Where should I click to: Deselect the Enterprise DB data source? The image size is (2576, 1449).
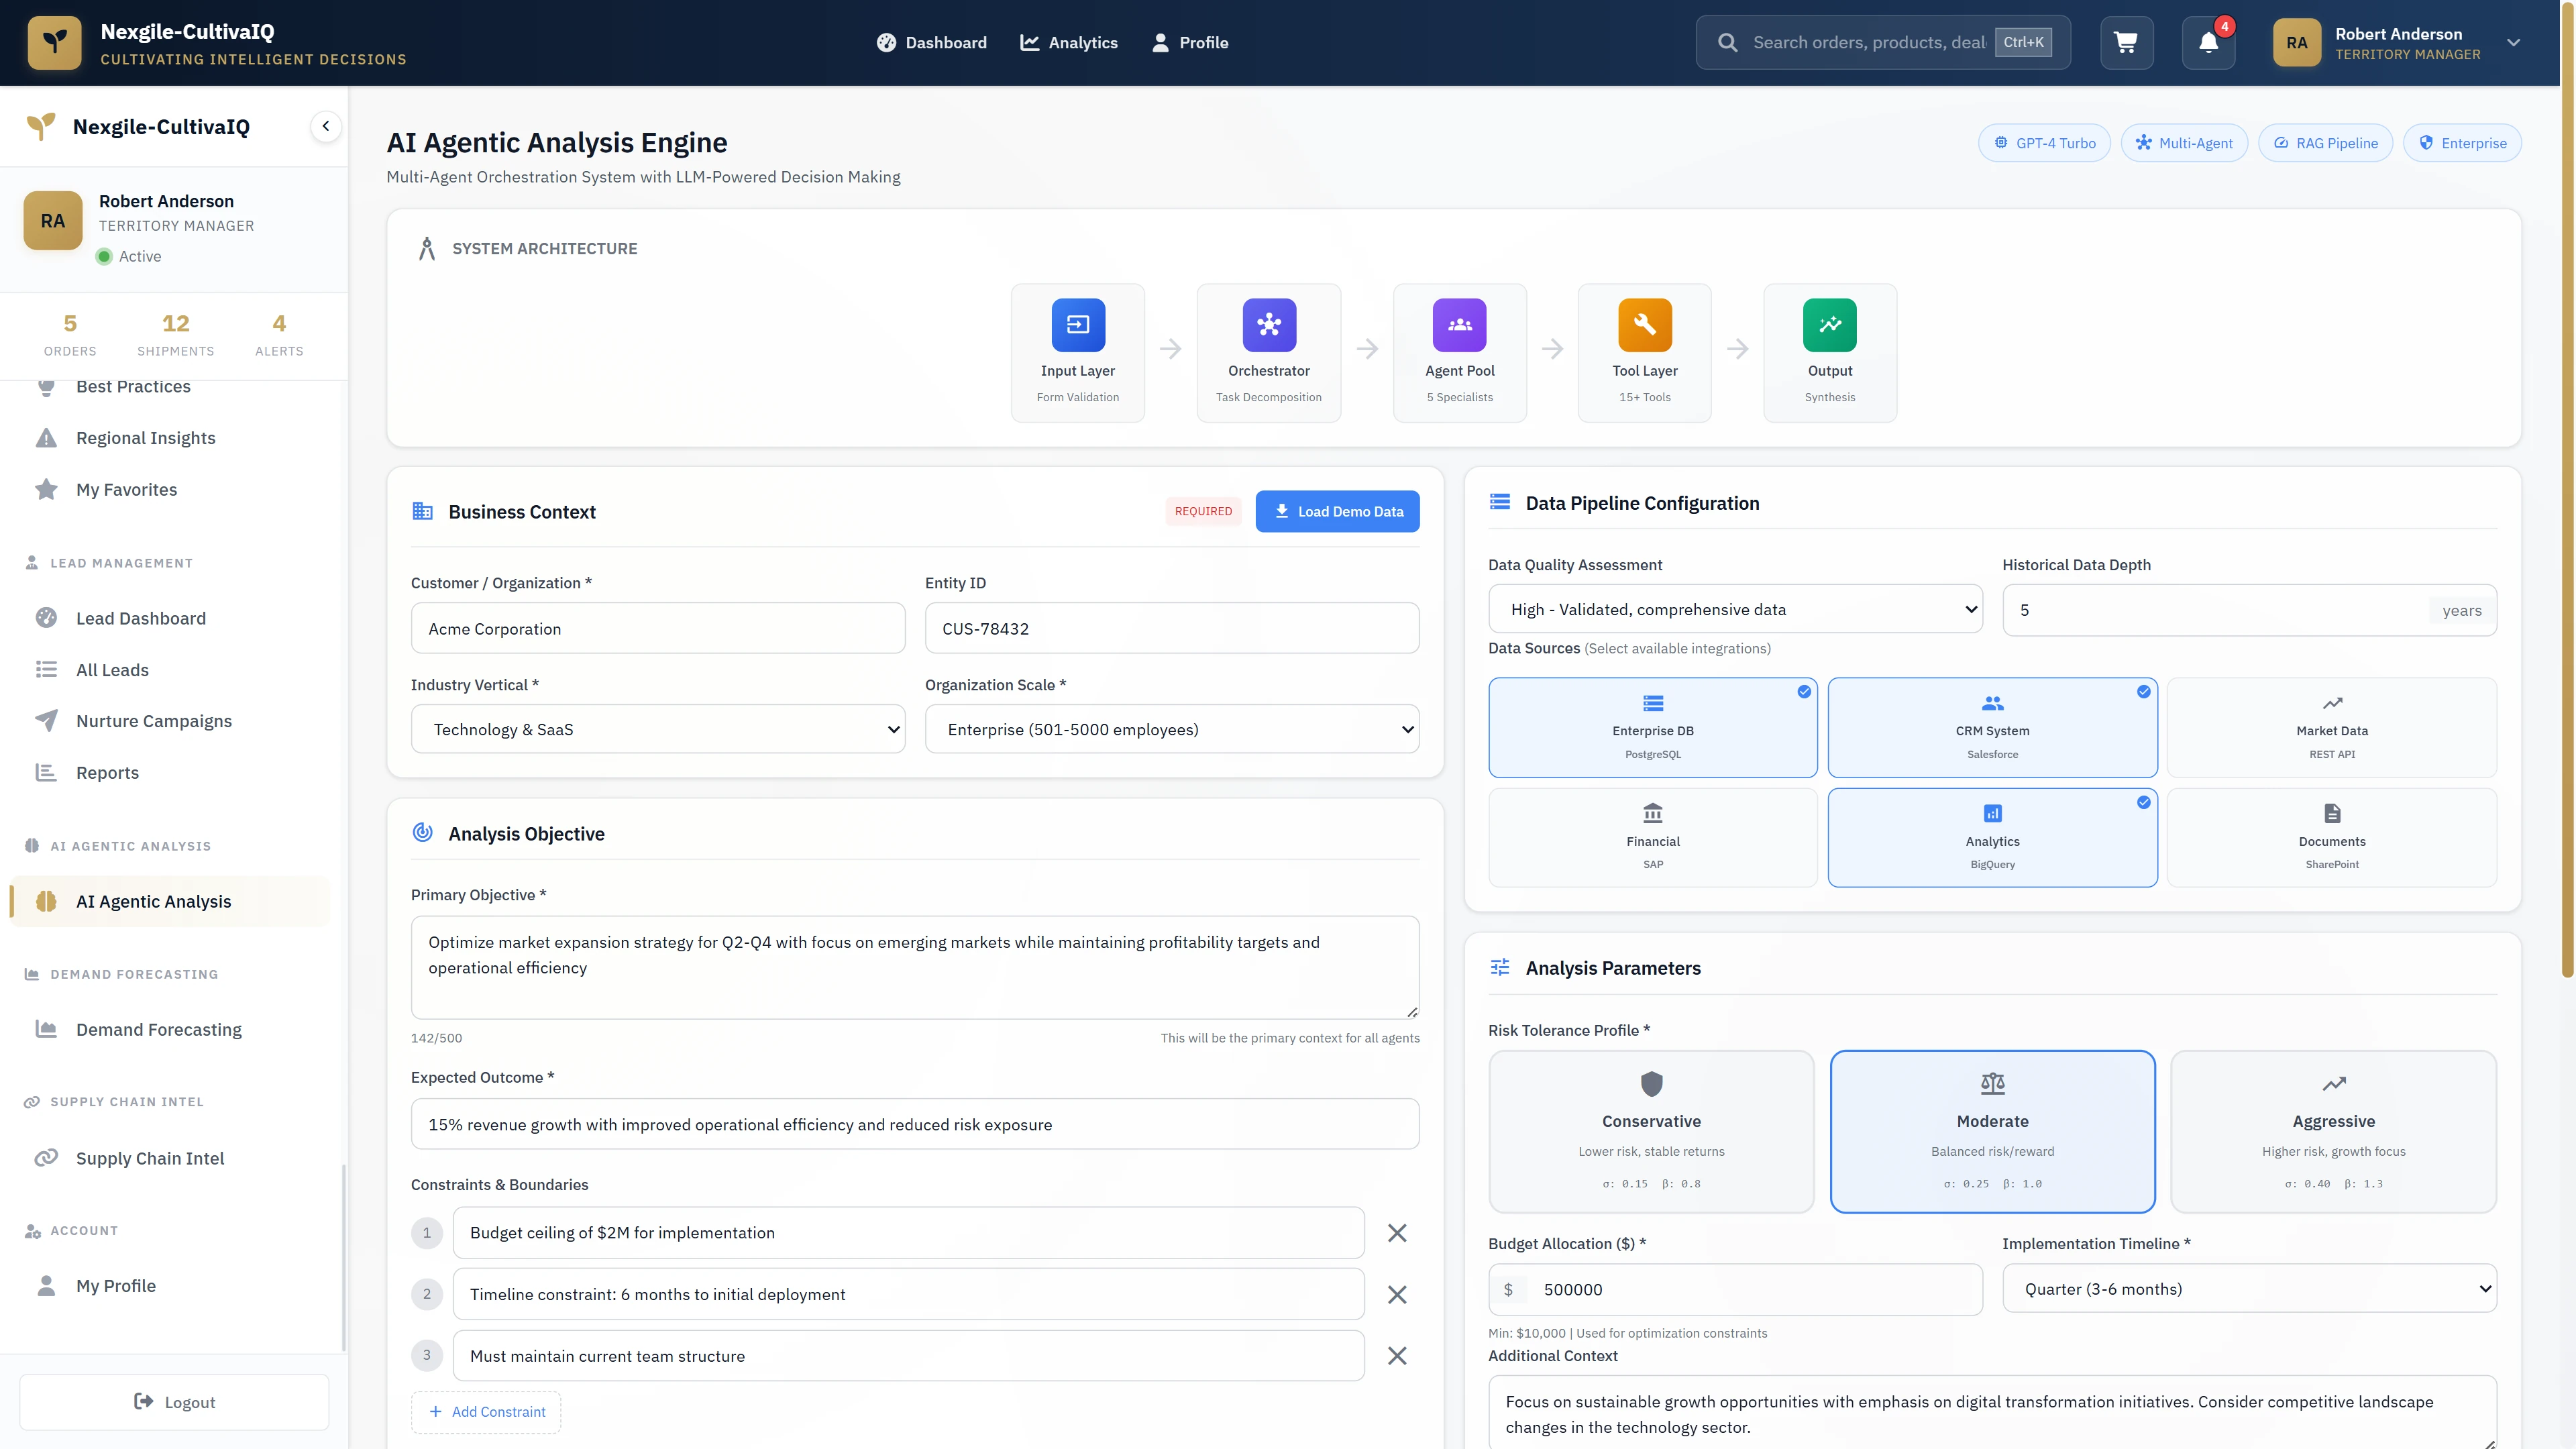[x=1652, y=727]
